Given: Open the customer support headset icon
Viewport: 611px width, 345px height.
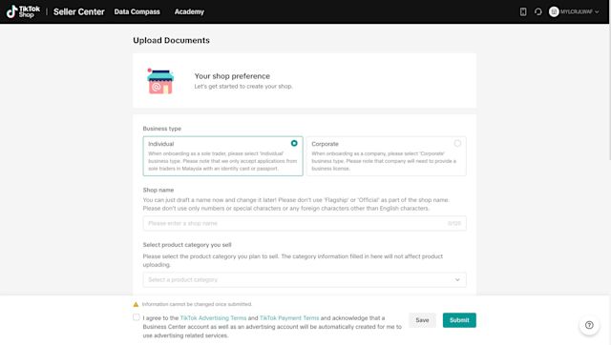Looking at the screenshot, I should click(x=538, y=11).
